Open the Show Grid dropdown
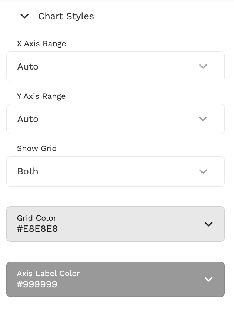This screenshot has width=234, height=311. pyautogui.click(x=115, y=171)
